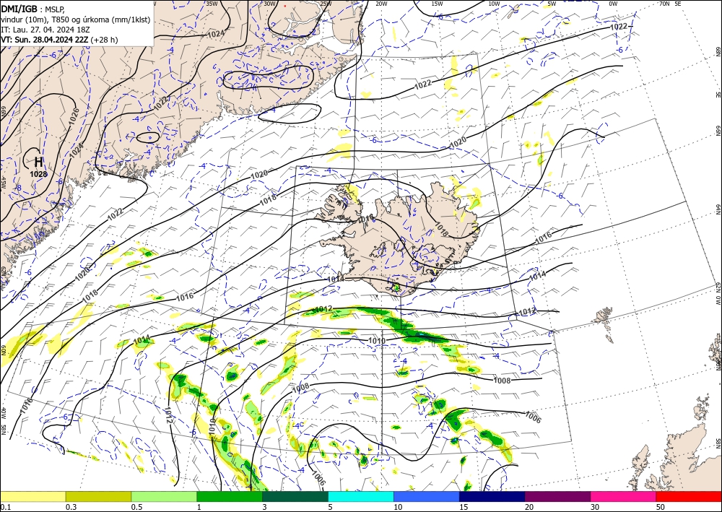722x512 pixels.
Task: Click the '35W' longitude label
Action: 212,4
